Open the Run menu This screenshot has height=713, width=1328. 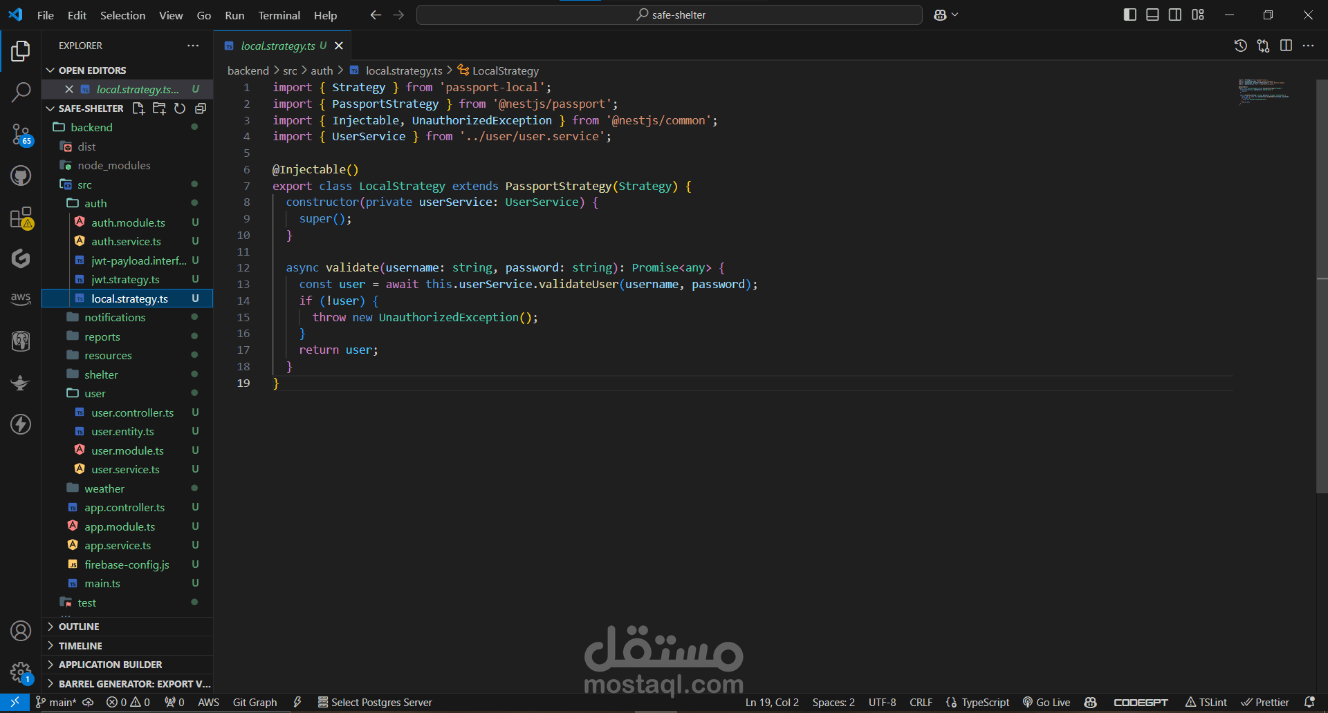(x=234, y=15)
